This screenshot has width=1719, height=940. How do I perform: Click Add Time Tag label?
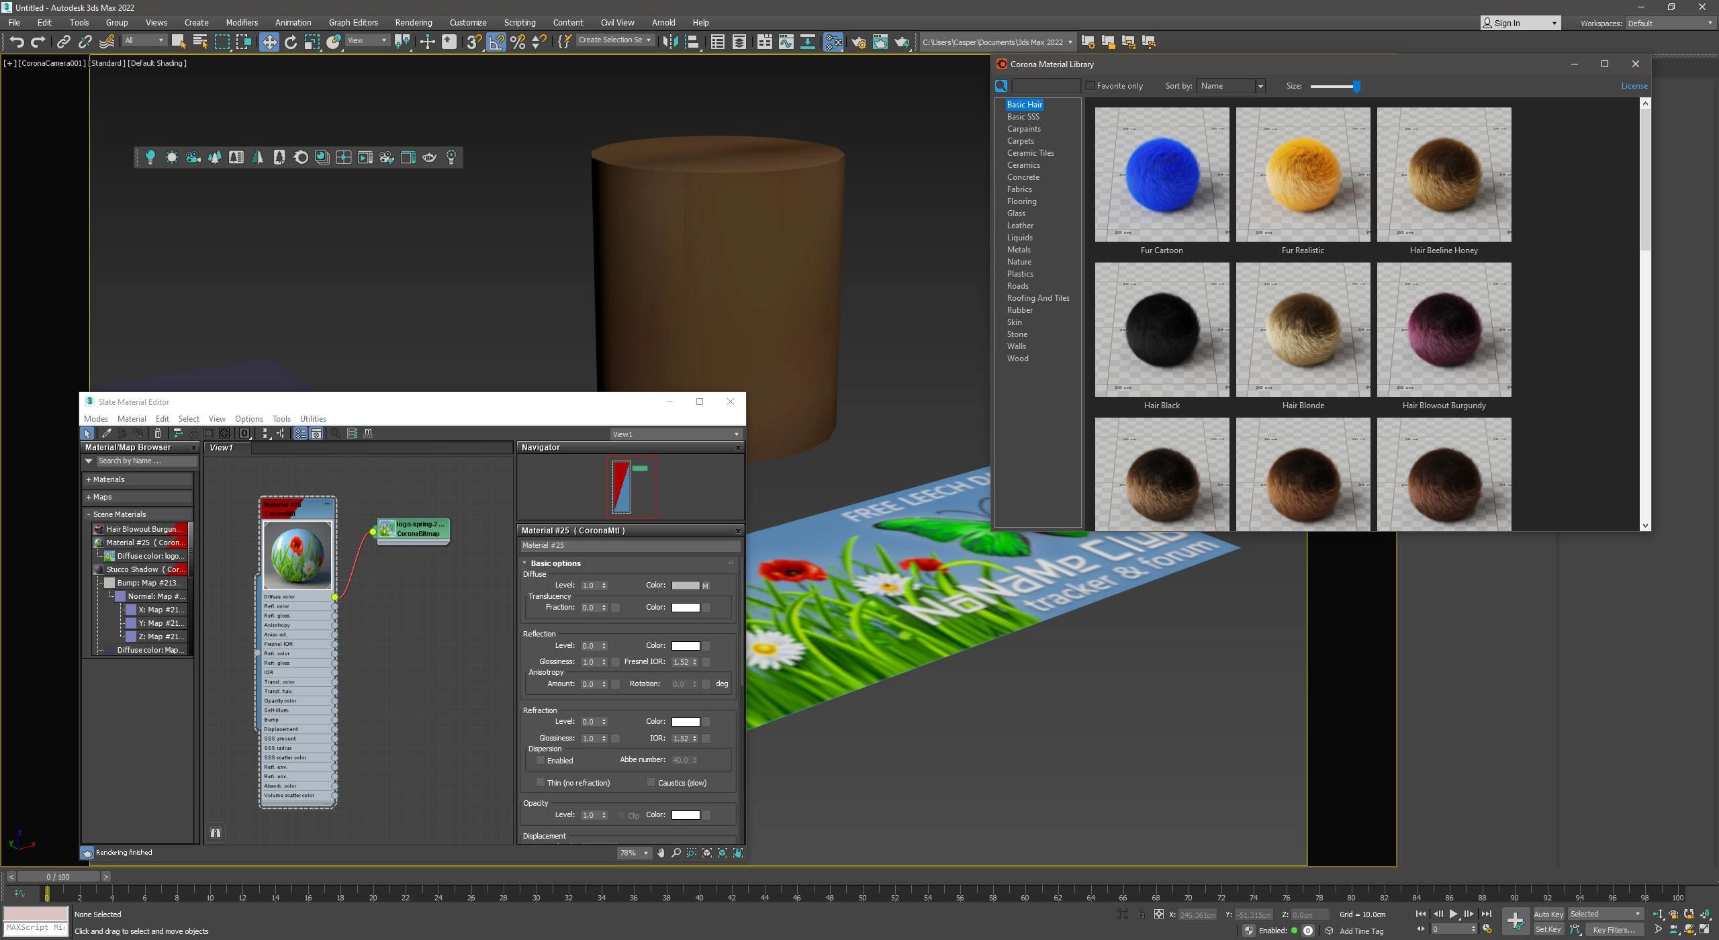pyautogui.click(x=1361, y=931)
